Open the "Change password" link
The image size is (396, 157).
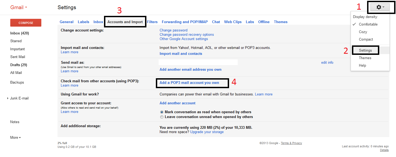173,30
